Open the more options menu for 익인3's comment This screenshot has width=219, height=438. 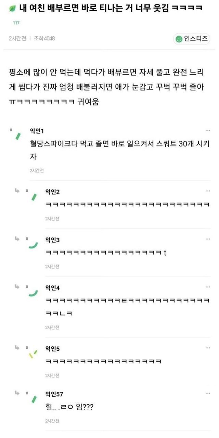click(208, 239)
